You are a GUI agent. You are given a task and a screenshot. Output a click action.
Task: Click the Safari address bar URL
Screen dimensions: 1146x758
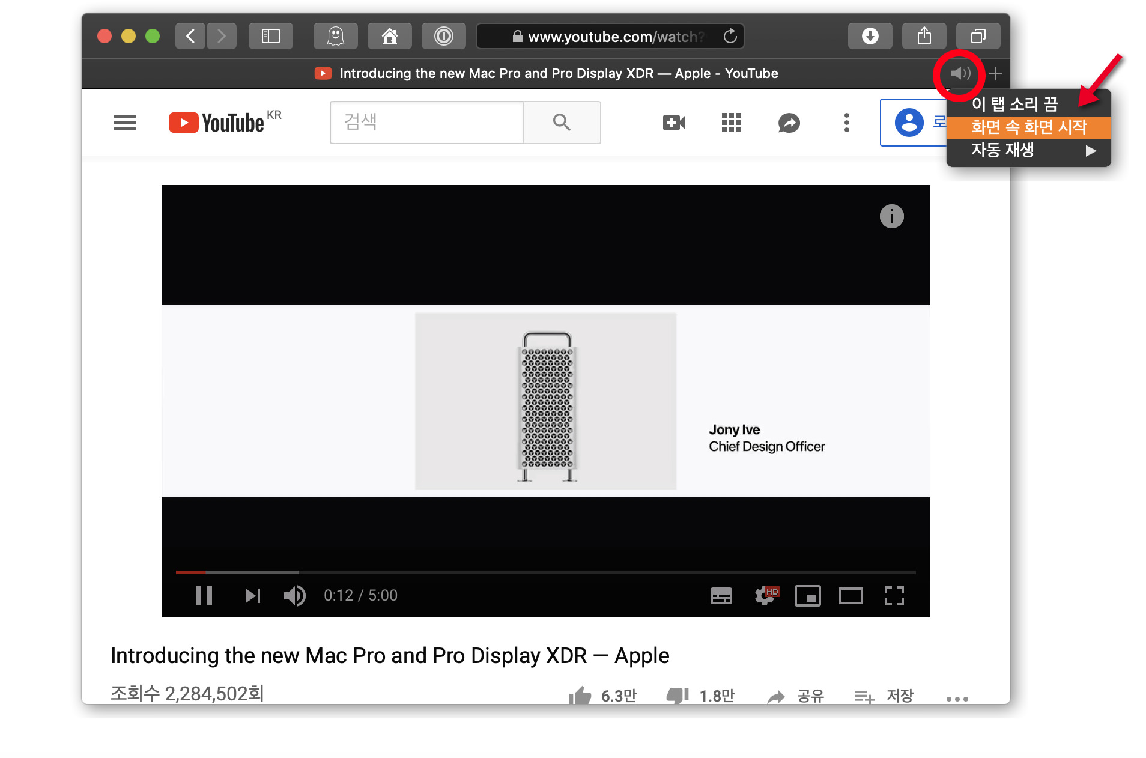(x=610, y=37)
